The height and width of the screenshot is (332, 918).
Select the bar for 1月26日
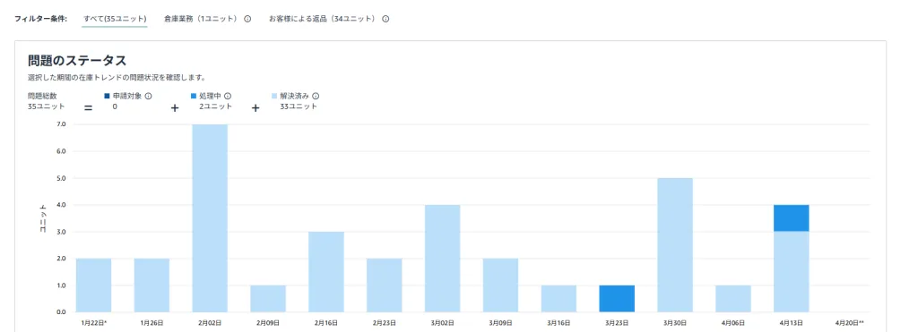[x=152, y=285]
